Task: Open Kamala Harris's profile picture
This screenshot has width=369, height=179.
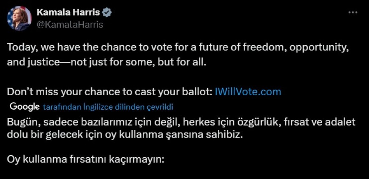Action: (x=19, y=18)
